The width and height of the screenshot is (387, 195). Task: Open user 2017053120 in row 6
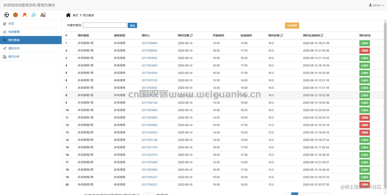click(x=149, y=81)
